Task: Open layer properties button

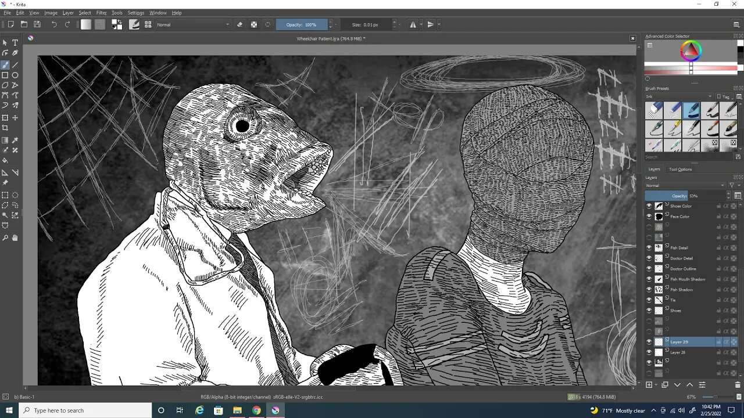Action: point(702,385)
